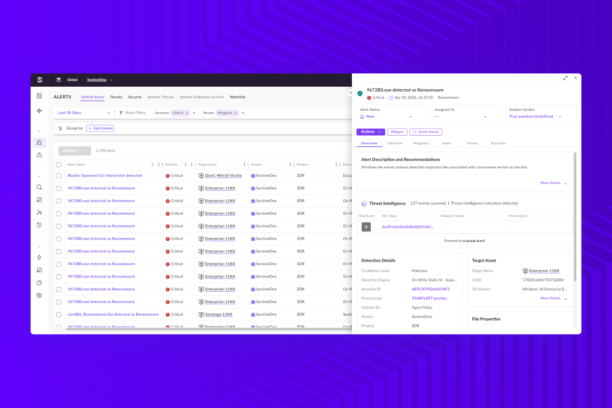Click the Mitigate button
612x408 pixels.
pos(397,132)
